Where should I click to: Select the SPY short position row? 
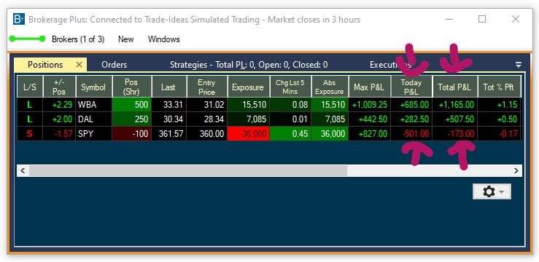(269, 133)
